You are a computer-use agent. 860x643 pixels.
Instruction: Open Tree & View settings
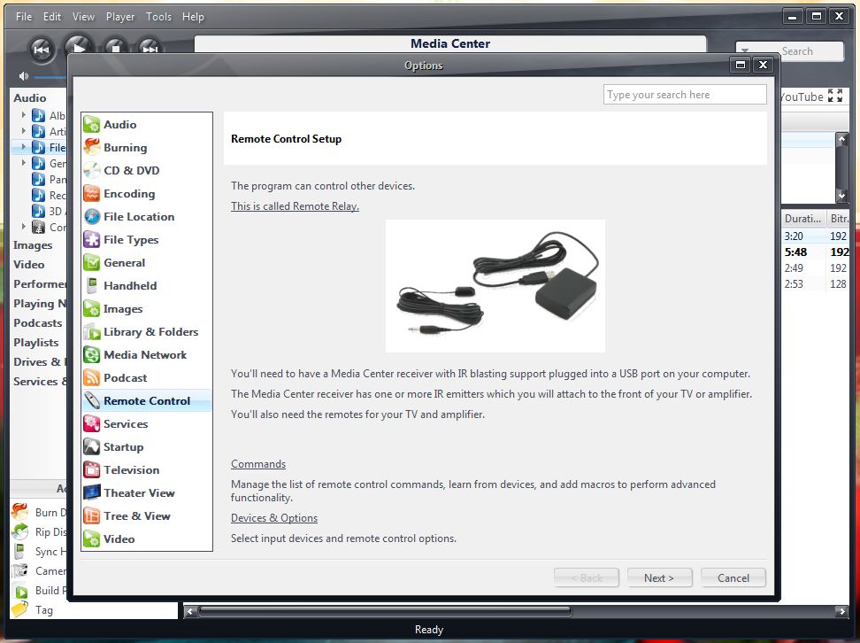coord(147,516)
